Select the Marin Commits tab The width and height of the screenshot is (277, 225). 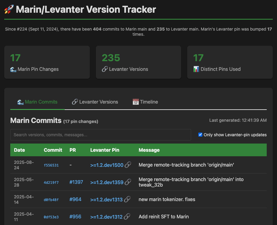tap(37, 102)
